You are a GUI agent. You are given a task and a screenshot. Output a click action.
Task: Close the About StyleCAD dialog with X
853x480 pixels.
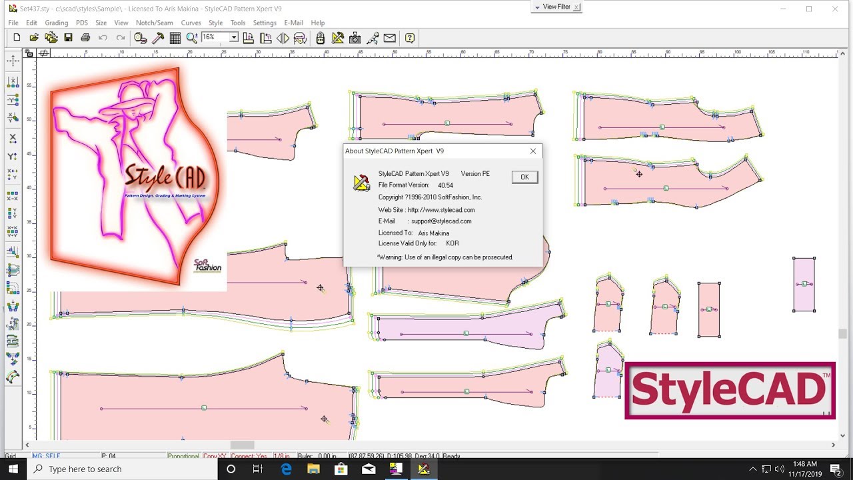point(533,151)
